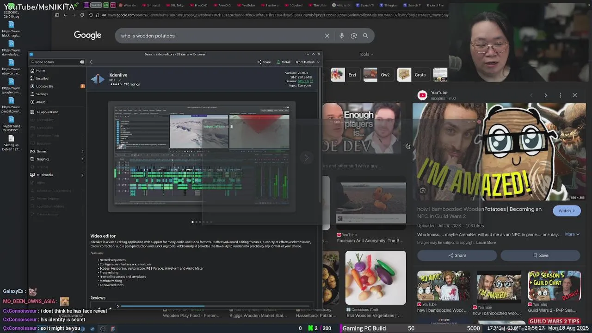Image resolution: width=592 pixels, height=333 pixels.
Task: Expand the Games category in Discover
Action: [x=58, y=151]
